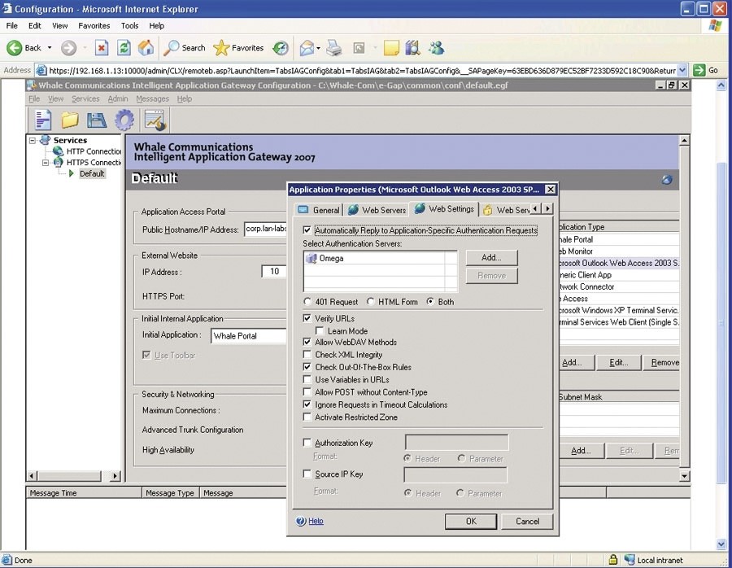Open the Messenger people icon
The width and height of the screenshot is (732, 568).
tap(437, 48)
